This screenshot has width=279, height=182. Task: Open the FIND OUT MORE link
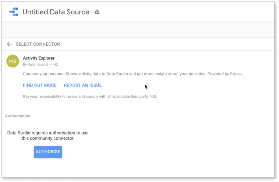click(40, 85)
